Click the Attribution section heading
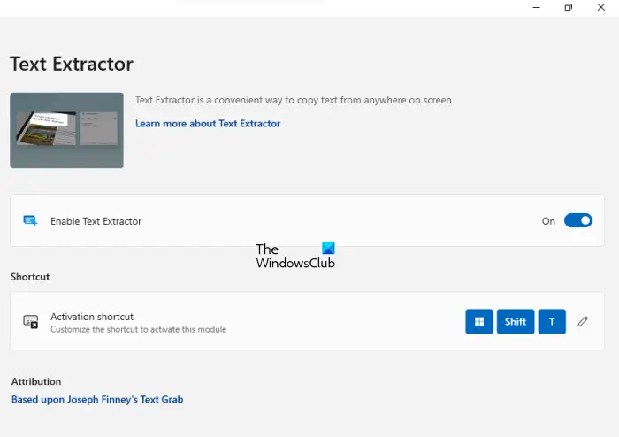 pyautogui.click(x=36, y=381)
